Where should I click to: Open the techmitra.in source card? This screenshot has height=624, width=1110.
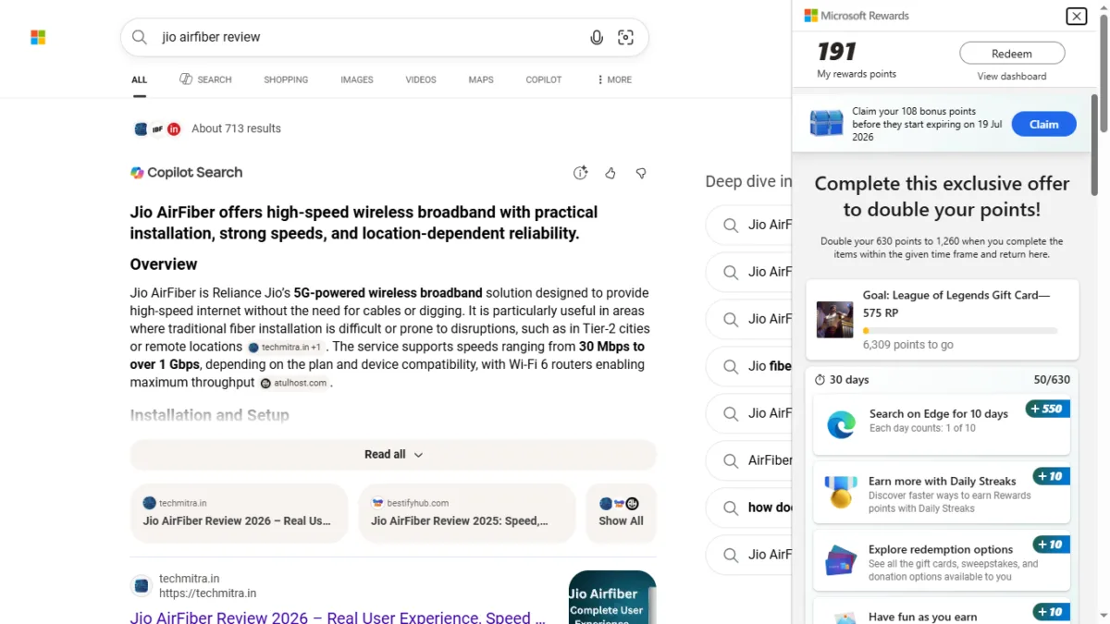click(x=239, y=512)
